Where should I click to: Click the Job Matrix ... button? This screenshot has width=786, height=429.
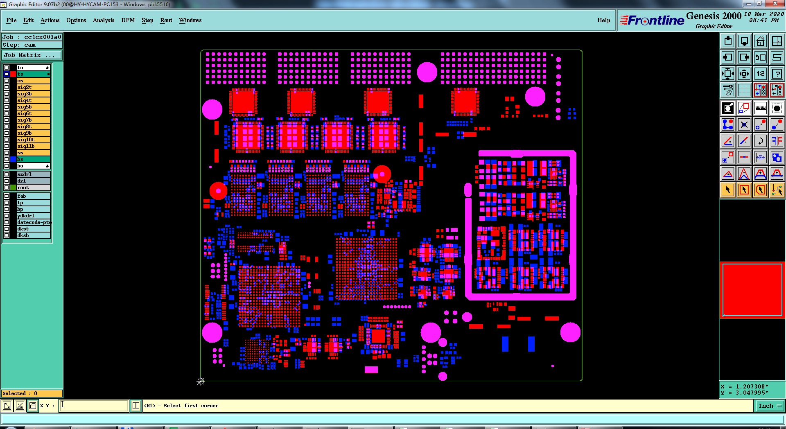tap(32, 55)
